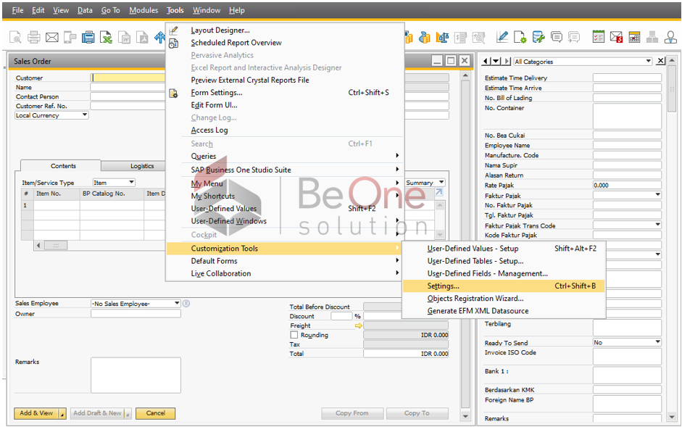Viewport: 682px width, 427px height.
Task: Click the Sales Order vertical scrollbar down arrow
Action: pos(465,415)
